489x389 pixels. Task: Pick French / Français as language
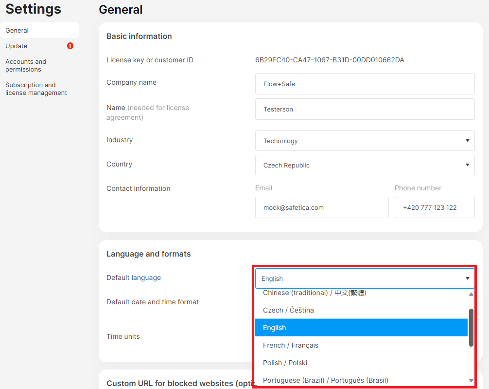(291, 345)
